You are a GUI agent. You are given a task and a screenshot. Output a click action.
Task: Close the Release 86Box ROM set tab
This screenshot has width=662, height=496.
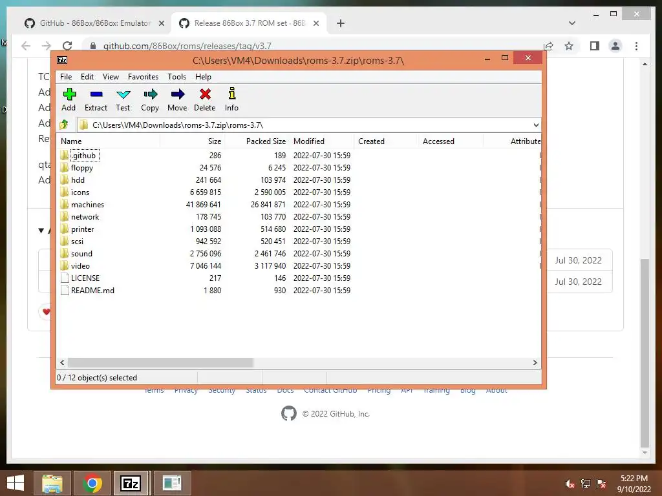click(x=316, y=23)
